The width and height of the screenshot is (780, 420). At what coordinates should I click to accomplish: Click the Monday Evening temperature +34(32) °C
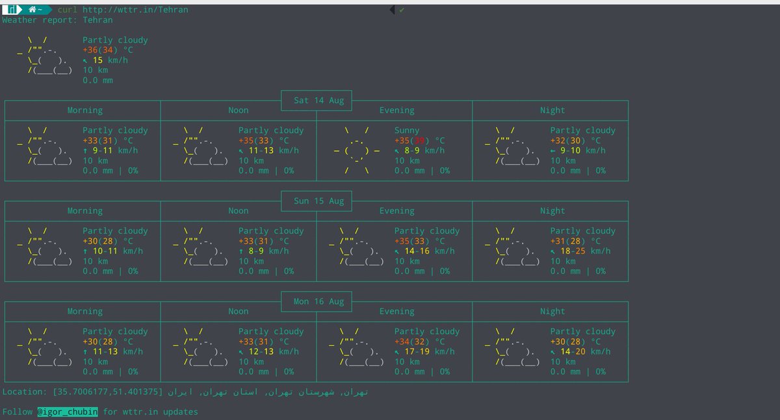[420, 341]
